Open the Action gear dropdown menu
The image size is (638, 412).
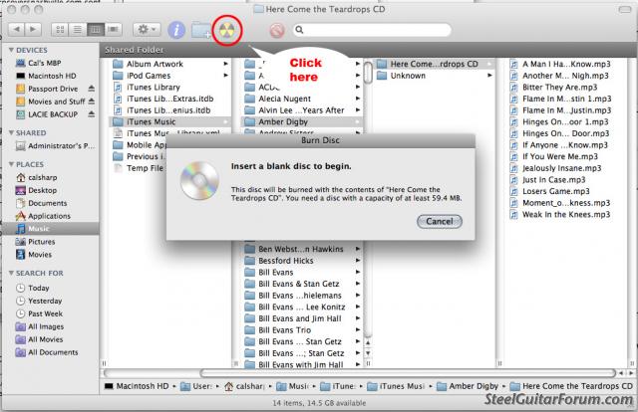[x=149, y=31]
